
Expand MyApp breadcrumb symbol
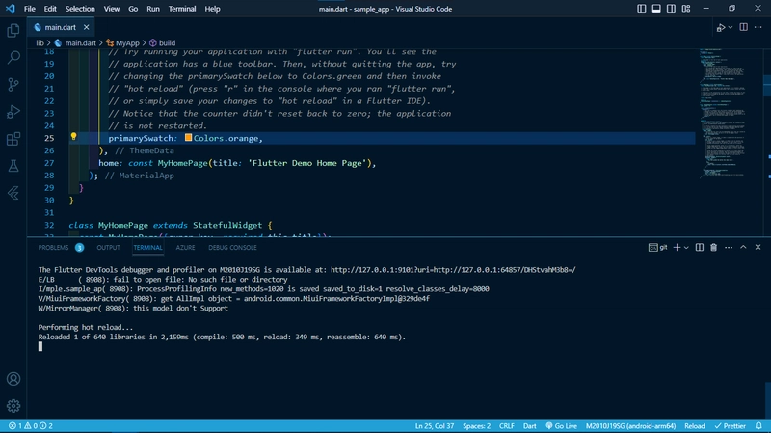click(x=126, y=43)
